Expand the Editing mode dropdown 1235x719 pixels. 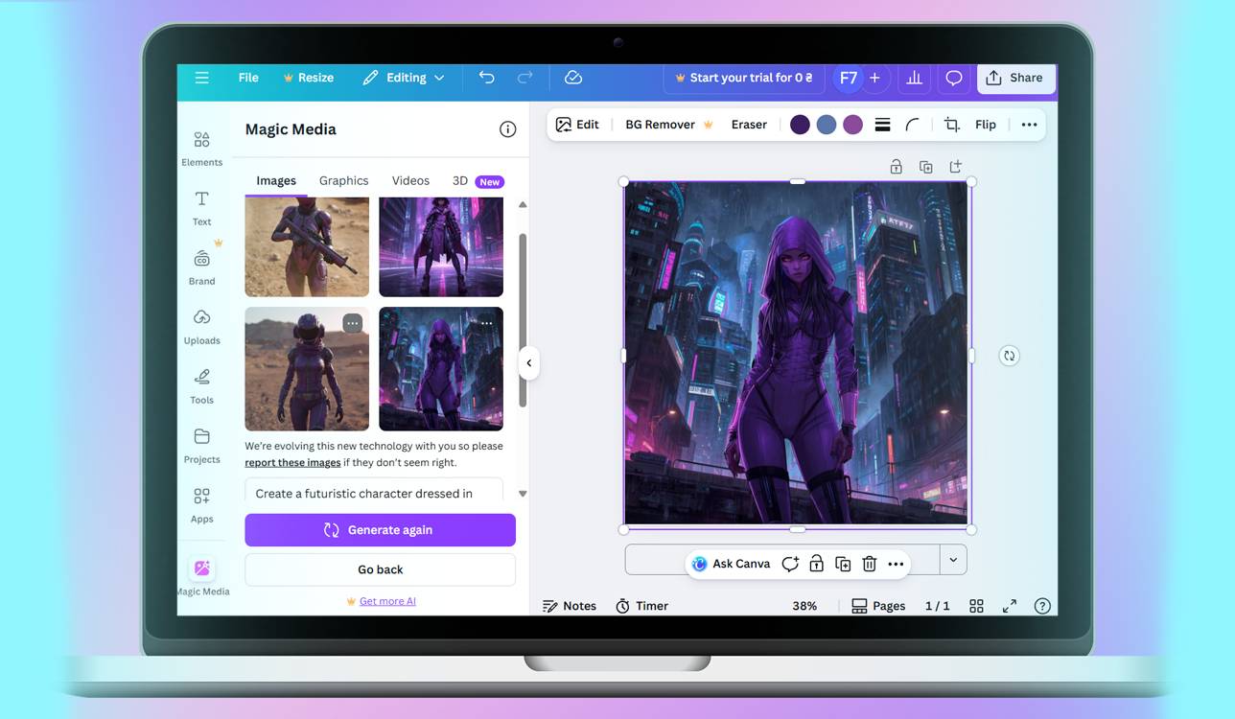coord(404,78)
